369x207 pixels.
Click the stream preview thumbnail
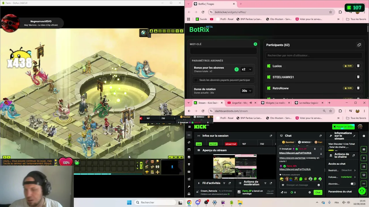[x=235, y=166]
